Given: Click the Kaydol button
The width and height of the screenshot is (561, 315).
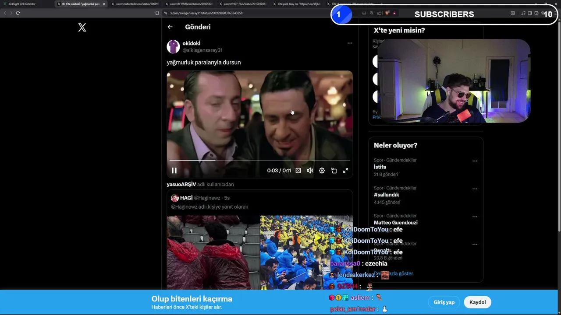Looking at the screenshot, I should coord(477,302).
